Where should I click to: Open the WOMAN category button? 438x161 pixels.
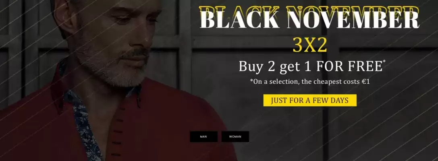coord(235,137)
